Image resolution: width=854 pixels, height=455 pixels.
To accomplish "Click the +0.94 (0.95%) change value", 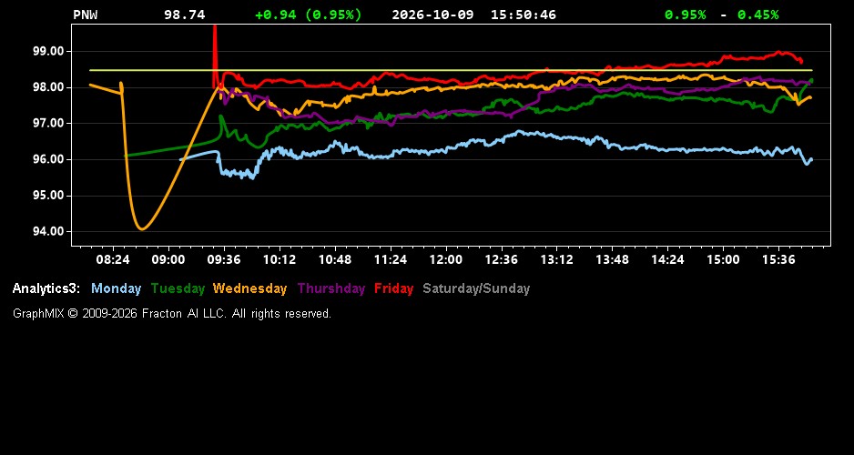I will (308, 15).
